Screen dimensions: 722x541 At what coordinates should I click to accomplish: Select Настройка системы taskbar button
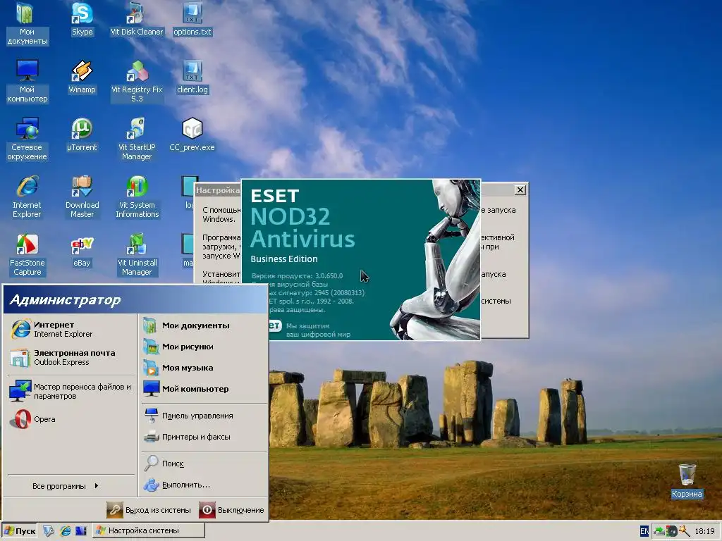tap(148, 531)
